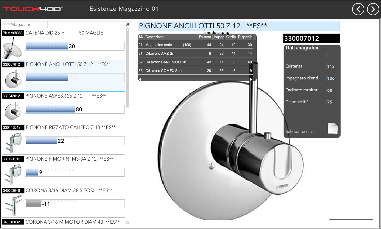This screenshot has height=229, width=381.
Task: Click up arrow of item list scrollbar
Action: tap(127, 30)
